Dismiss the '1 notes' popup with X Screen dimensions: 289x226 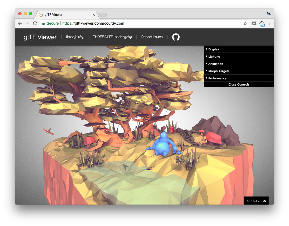(265, 201)
